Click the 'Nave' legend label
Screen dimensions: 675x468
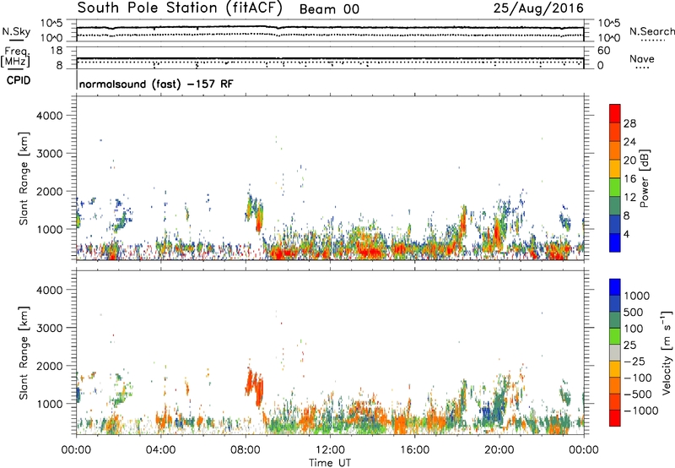click(642, 58)
